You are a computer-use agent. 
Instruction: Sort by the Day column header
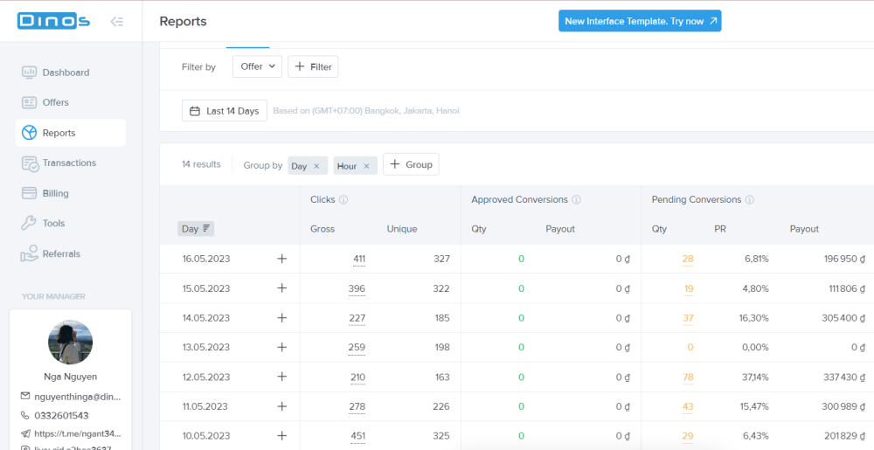pyautogui.click(x=196, y=229)
